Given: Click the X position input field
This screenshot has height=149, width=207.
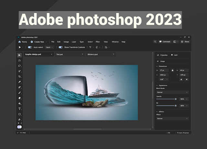Looking at the screenshot, I should (x=164, y=75).
